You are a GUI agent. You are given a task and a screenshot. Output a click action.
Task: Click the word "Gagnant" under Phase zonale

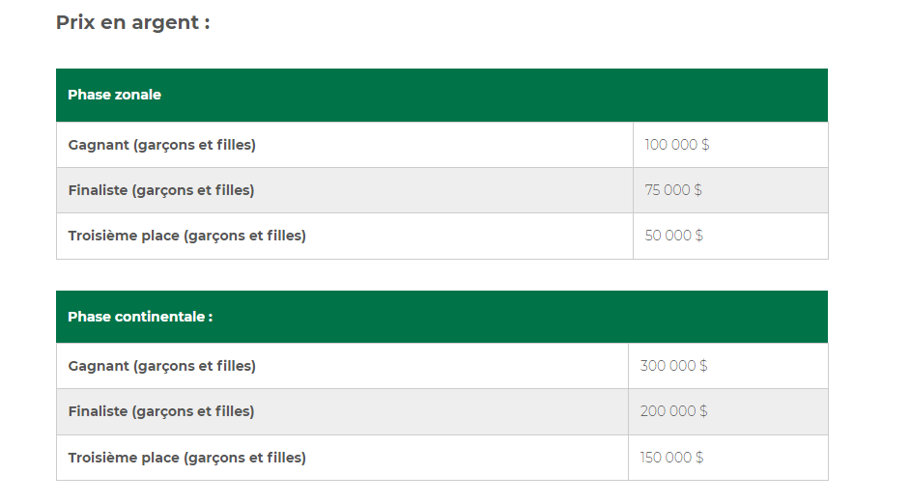tap(99, 145)
